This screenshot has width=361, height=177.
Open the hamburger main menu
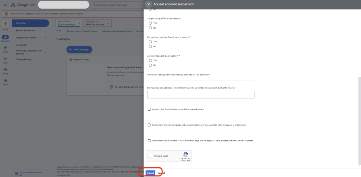[5, 5]
